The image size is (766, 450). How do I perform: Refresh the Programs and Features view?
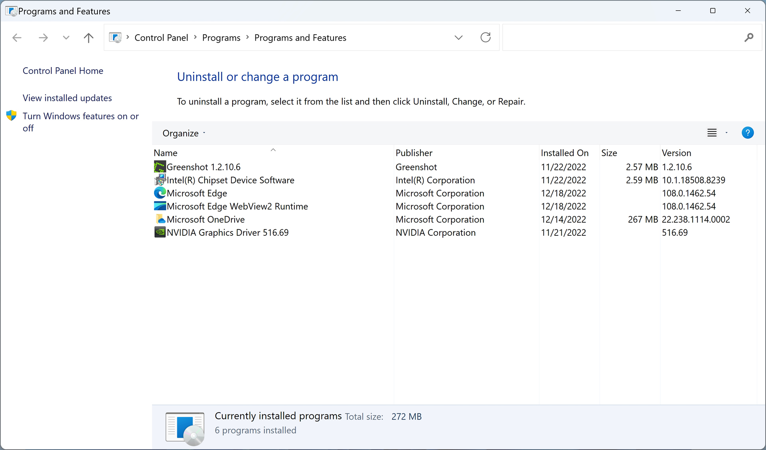click(485, 37)
